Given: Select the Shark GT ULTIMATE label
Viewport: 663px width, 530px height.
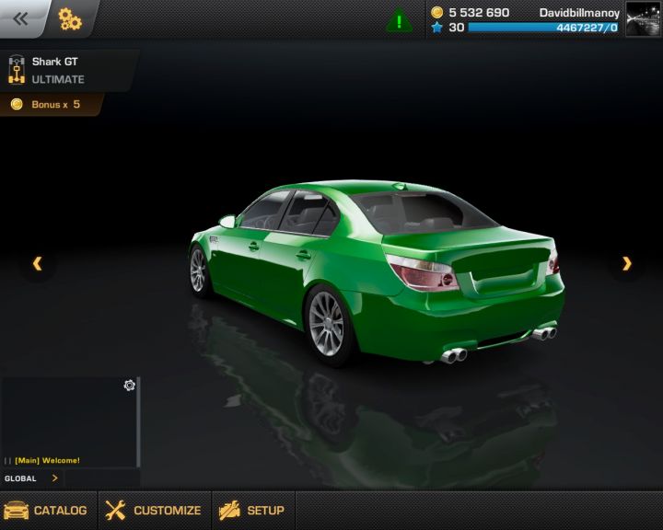Looking at the screenshot, I should (x=59, y=71).
